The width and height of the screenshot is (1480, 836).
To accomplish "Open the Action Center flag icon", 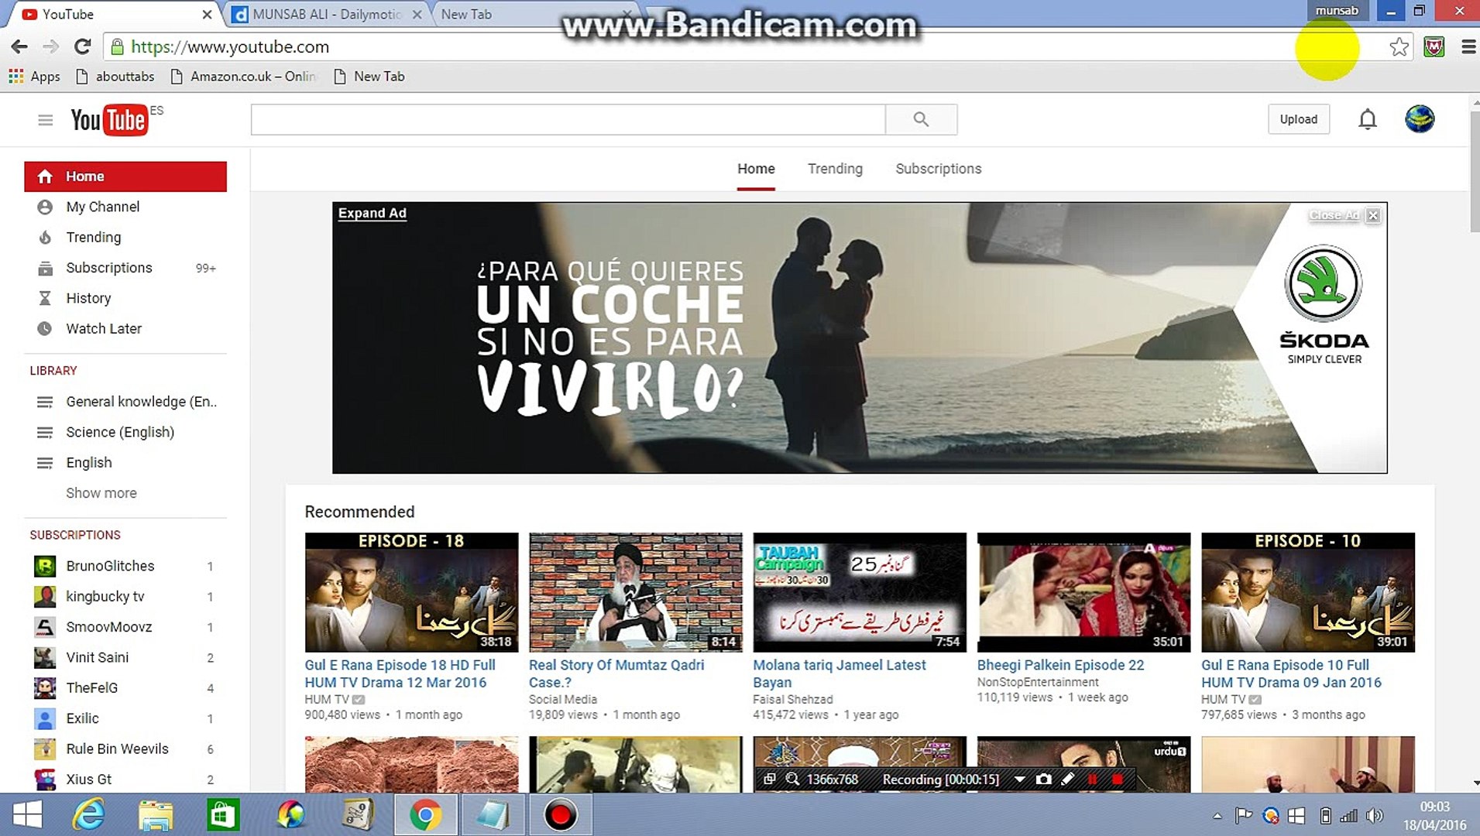I will (x=1243, y=816).
